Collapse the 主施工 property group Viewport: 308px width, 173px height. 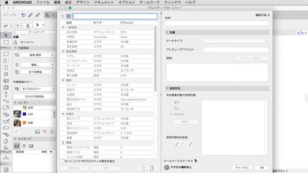tap(63, 114)
